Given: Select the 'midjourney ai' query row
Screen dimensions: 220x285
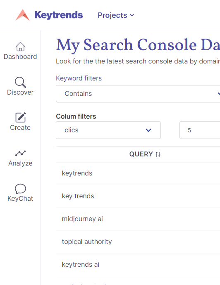Looking at the screenshot, I should click(x=138, y=219).
